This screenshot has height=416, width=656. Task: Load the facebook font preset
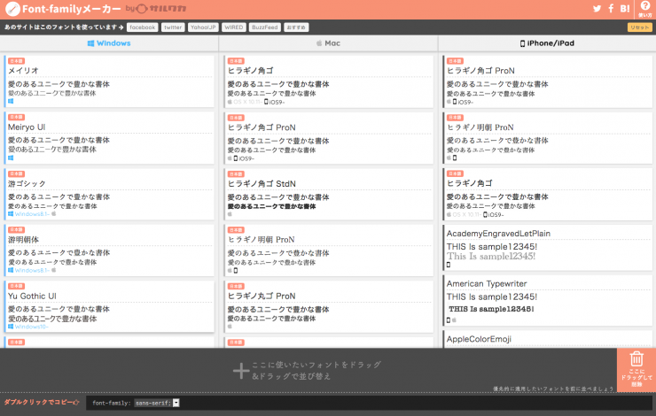[x=142, y=27]
